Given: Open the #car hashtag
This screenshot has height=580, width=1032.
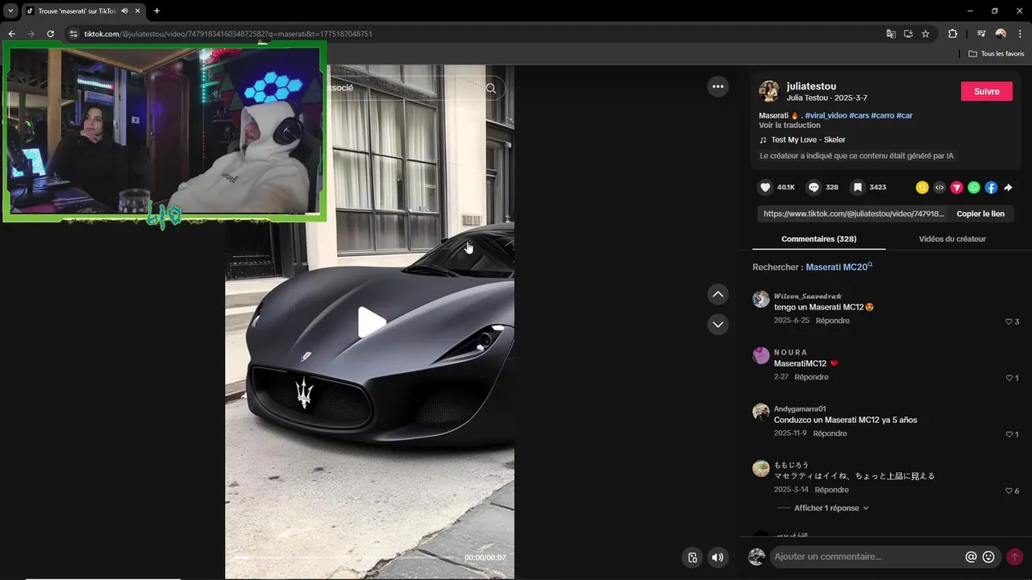Looking at the screenshot, I should 905,115.
